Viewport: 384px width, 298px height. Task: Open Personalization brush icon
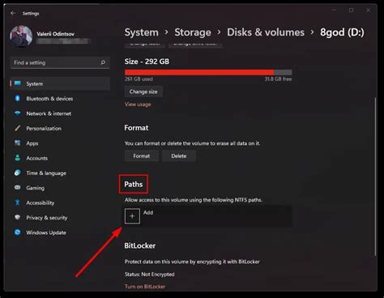(18, 128)
